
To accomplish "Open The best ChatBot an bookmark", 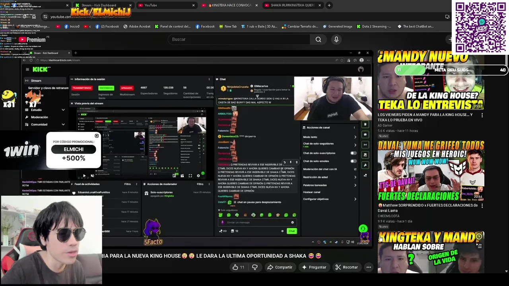I will (416, 27).
